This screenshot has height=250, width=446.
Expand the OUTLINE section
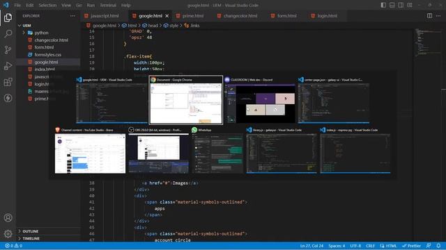click(x=31, y=231)
